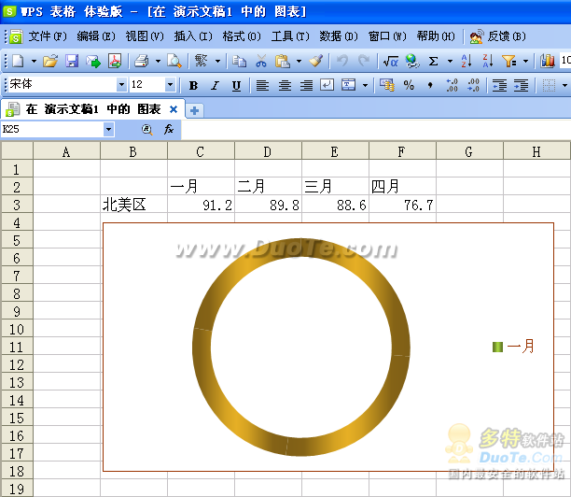Open a file with the folder icon
This screenshot has height=497, width=571.
pos(50,61)
